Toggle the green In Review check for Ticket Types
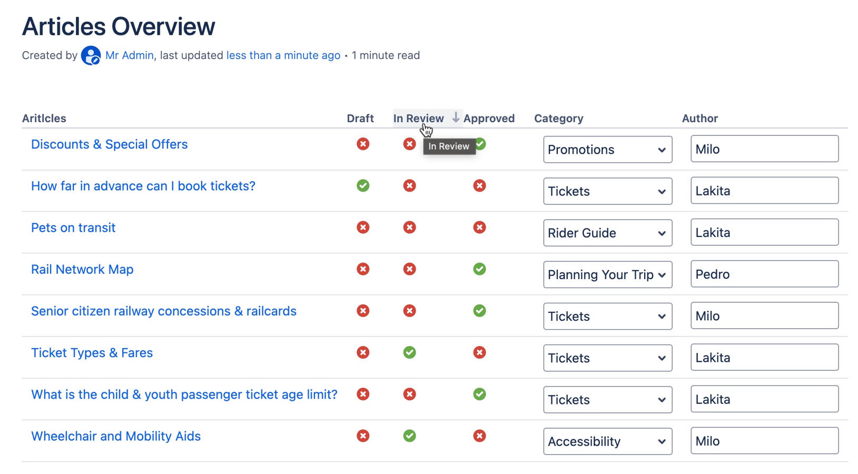This screenshot has width=858, height=474. [409, 352]
